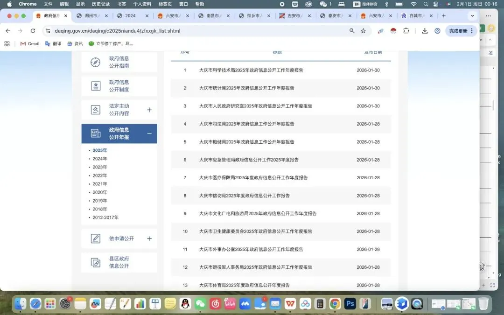Screen dimensions: 504x315
Task: Open the 大庆市统计局 2025 report
Action: [246, 88]
